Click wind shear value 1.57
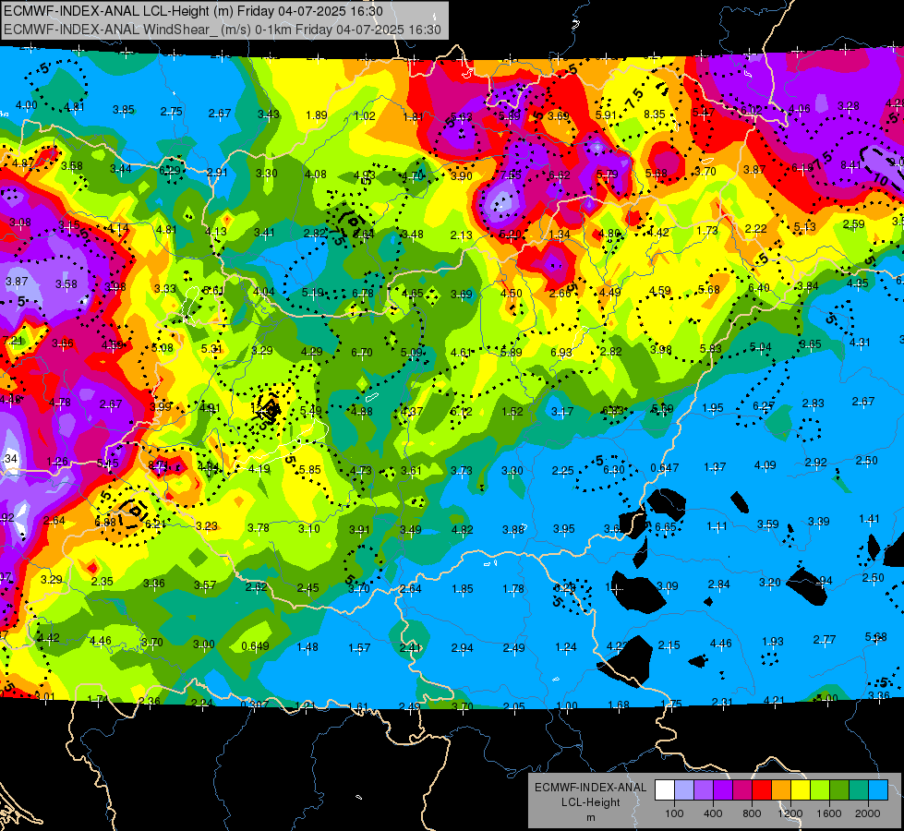 pyautogui.click(x=359, y=647)
